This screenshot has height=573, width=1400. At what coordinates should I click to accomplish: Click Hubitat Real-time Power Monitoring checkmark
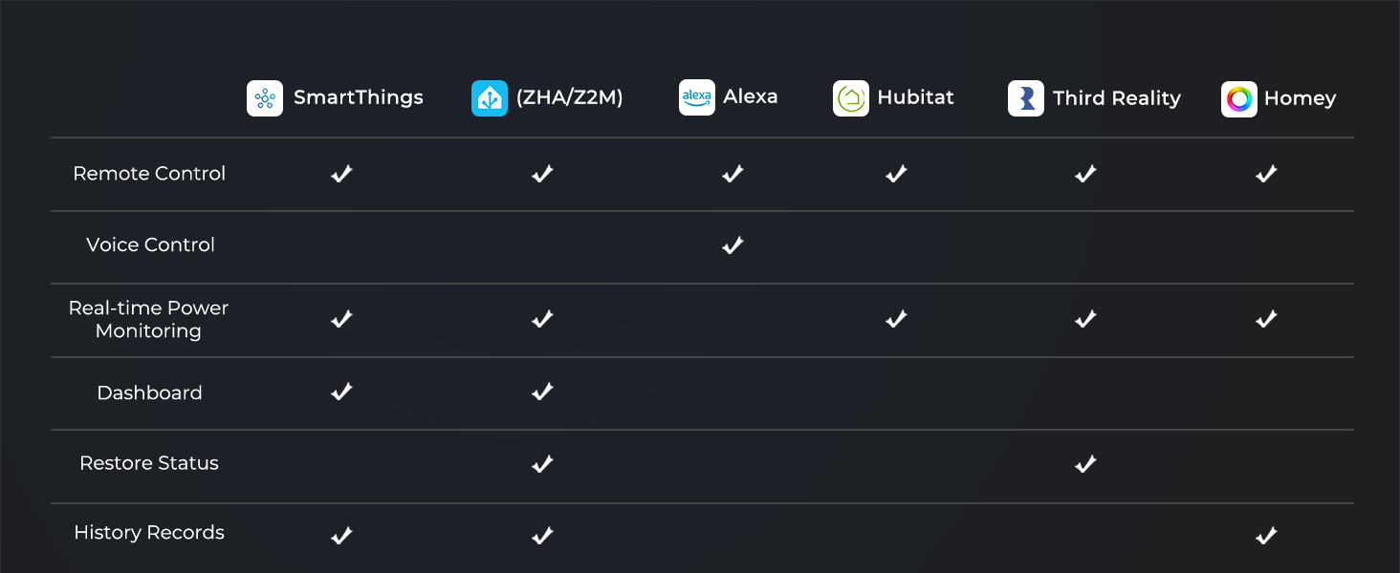click(896, 319)
